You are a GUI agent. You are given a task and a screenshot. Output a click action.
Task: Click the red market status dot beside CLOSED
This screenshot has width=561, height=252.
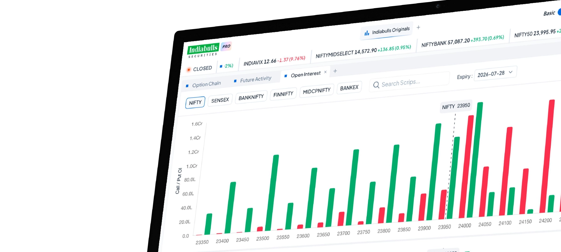pyautogui.click(x=189, y=70)
